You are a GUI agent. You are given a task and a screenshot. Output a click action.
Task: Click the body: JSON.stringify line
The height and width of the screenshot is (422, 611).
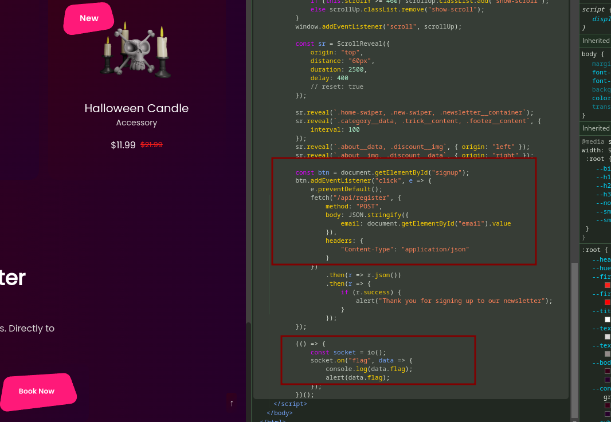point(367,215)
